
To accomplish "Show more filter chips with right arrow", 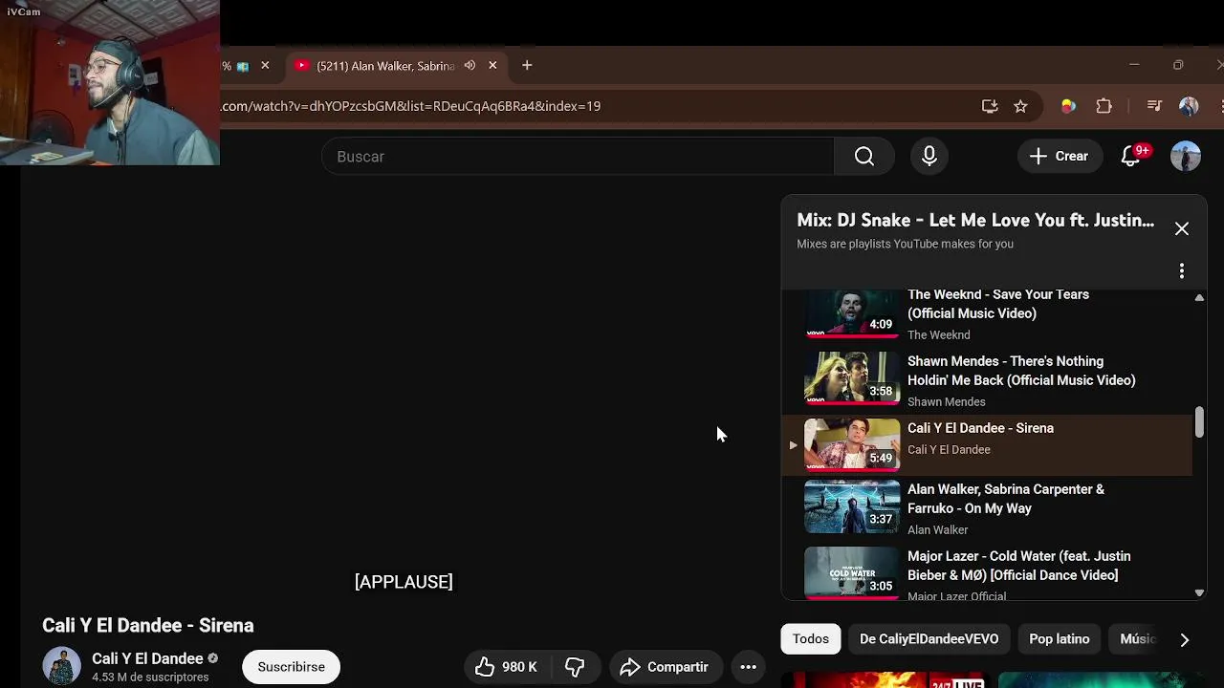I will (1184, 639).
